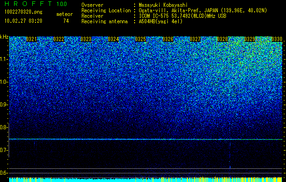Click the meteor label
Image resolution: width=286 pixels, height=182 pixels.
pos(65,14)
